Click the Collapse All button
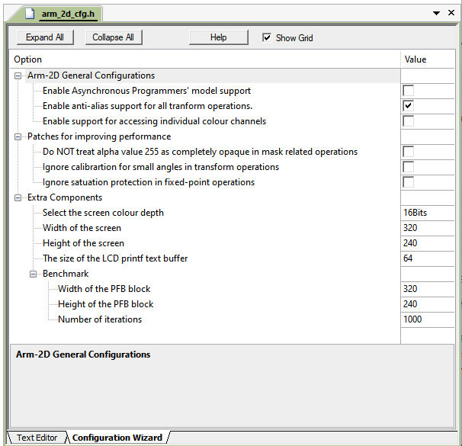 click(x=113, y=37)
